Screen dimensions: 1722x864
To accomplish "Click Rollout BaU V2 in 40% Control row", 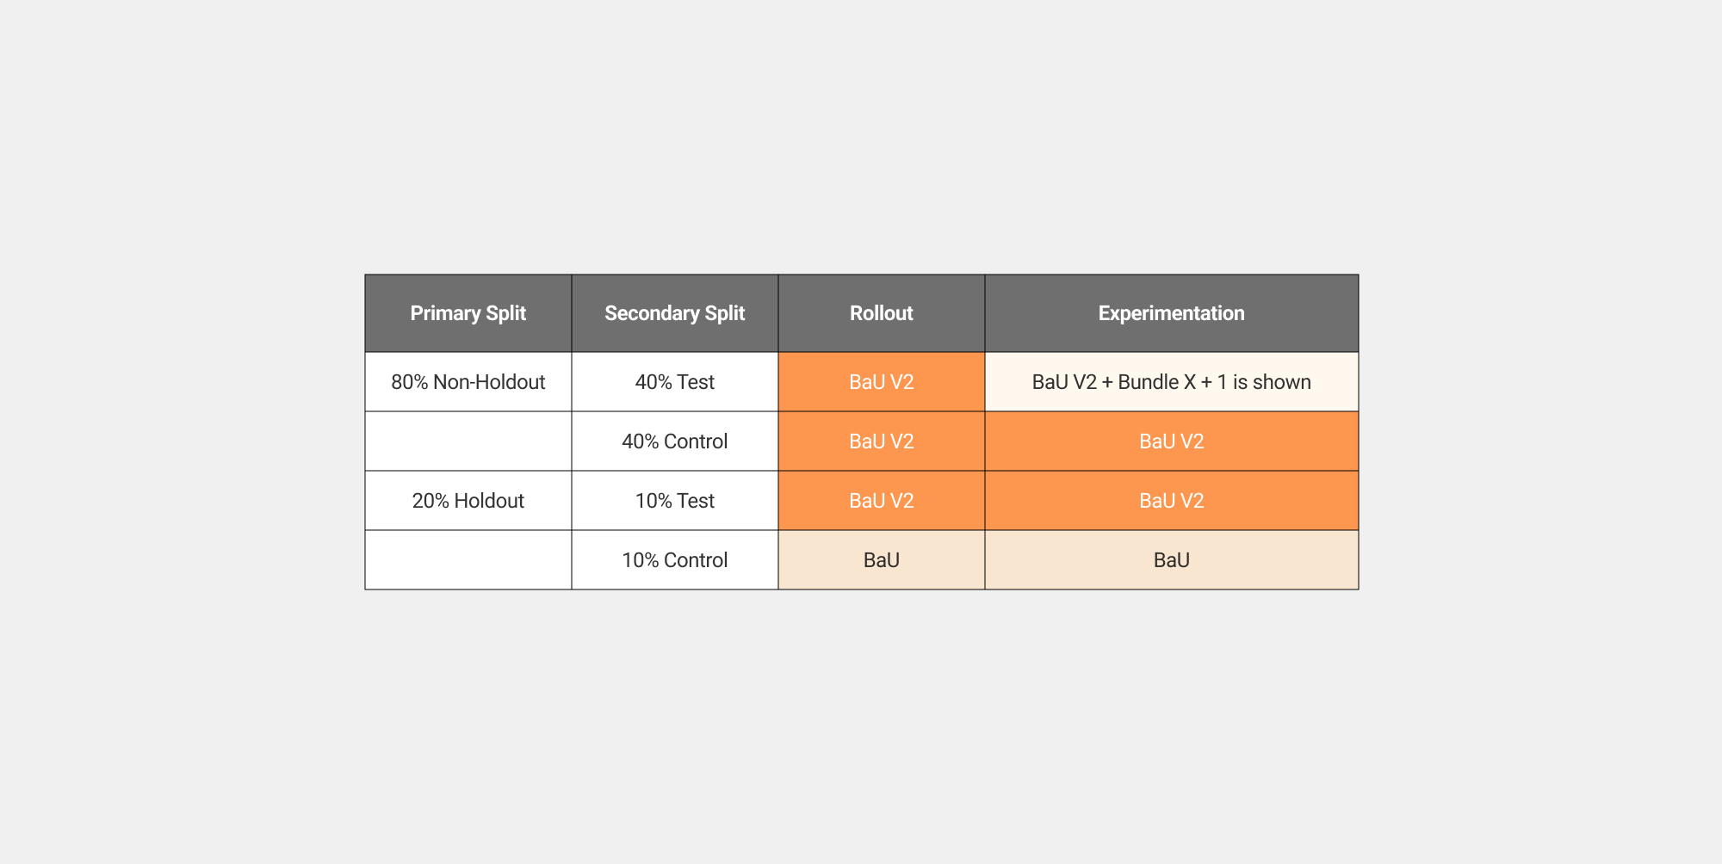I will point(881,441).
